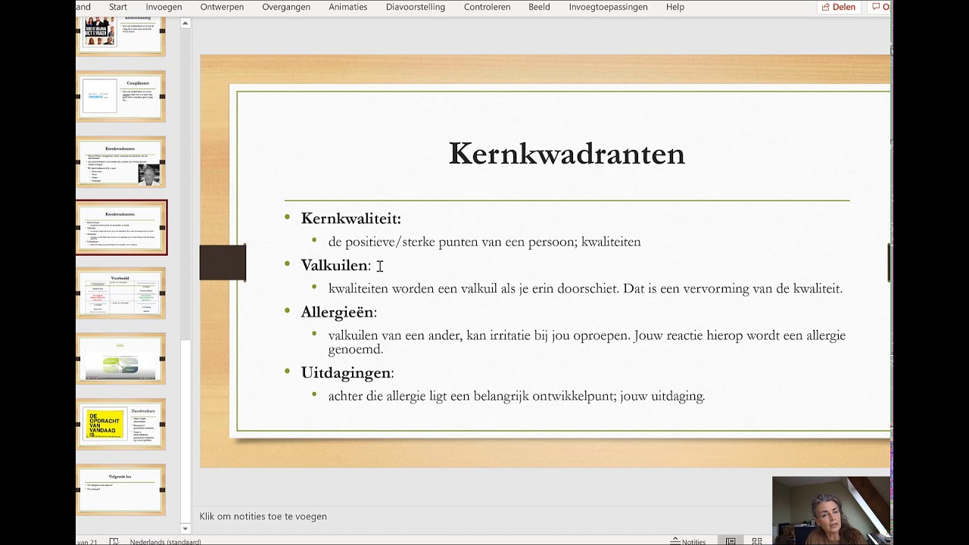This screenshot has width=969, height=545.
Task: Toggle the Notities pane button
Action: pyautogui.click(x=688, y=541)
